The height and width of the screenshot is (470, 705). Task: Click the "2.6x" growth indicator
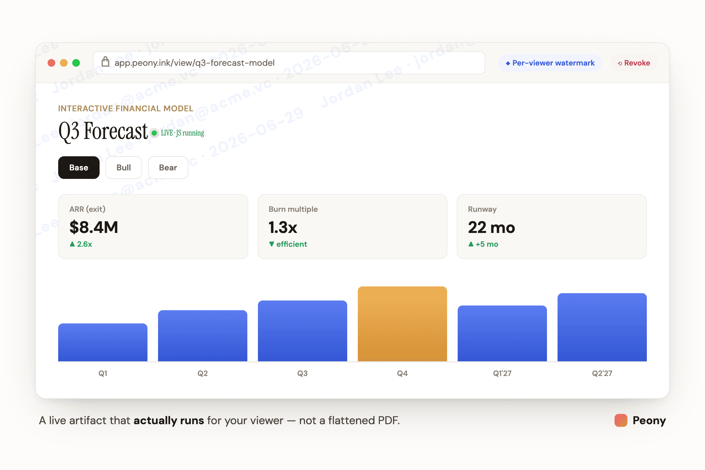click(81, 244)
